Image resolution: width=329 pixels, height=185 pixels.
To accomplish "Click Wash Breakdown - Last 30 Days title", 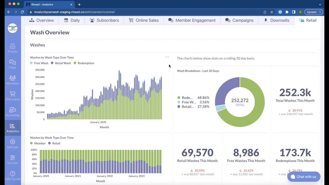I will tap(198, 71).
